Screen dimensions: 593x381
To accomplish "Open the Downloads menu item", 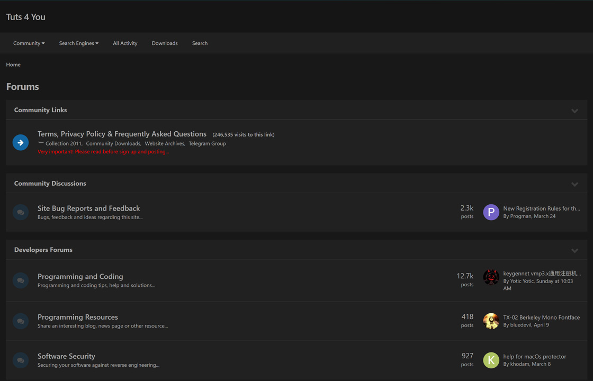I will (x=165, y=43).
